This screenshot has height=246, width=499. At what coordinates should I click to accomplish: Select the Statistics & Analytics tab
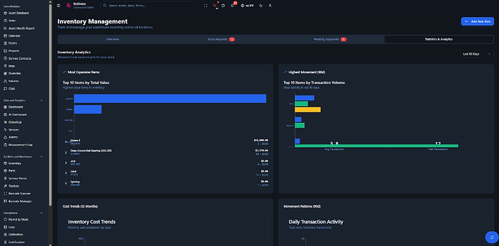pos(439,39)
